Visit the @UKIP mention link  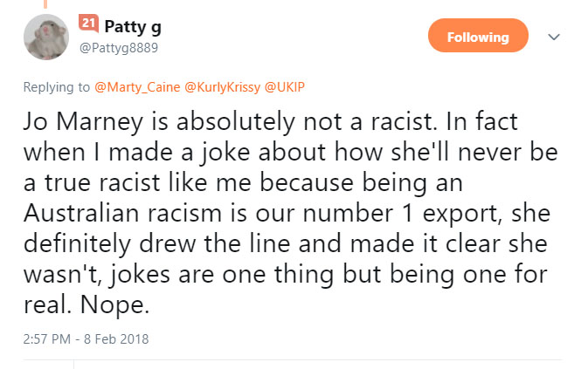tap(285, 87)
